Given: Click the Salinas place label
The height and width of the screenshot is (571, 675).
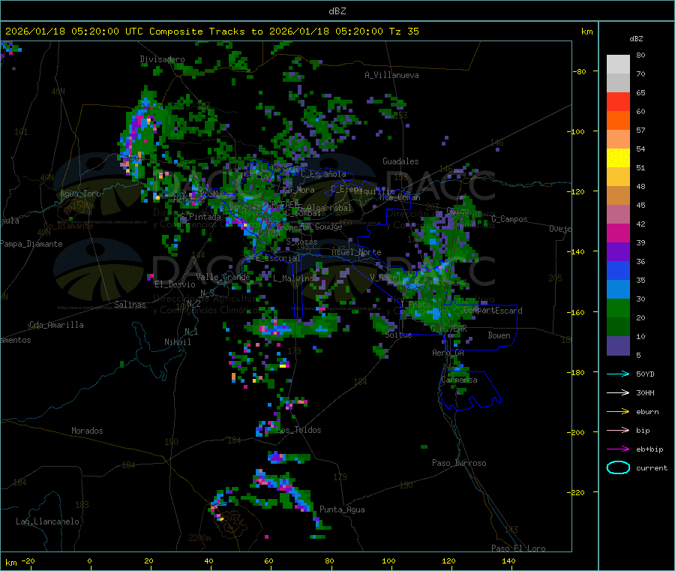Looking at the screenshot, I should click(130, 305).
